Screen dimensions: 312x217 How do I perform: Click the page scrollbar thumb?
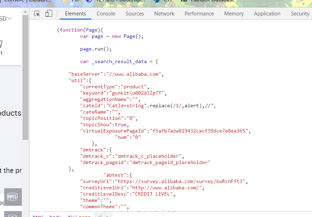25,77
